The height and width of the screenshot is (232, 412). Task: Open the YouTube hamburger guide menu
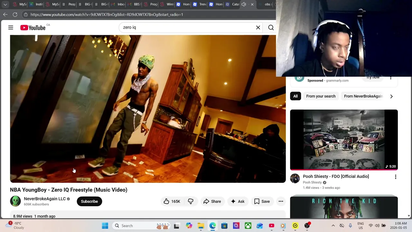[x=11, y=28]
